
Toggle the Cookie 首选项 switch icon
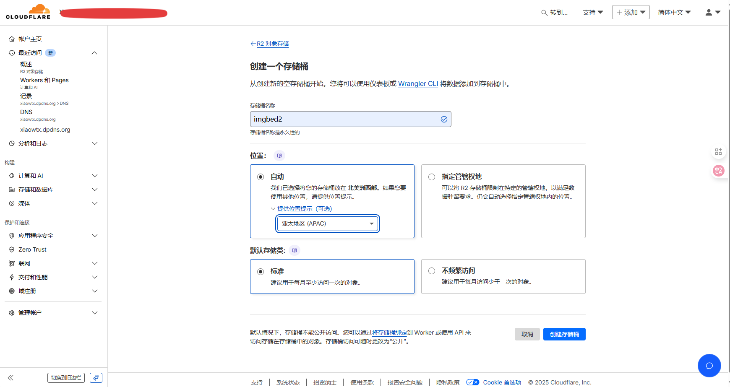click(472, 382)
